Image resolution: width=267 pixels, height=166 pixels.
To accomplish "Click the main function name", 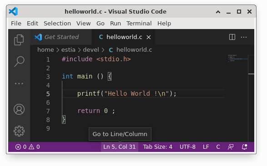I will (85, 76).
